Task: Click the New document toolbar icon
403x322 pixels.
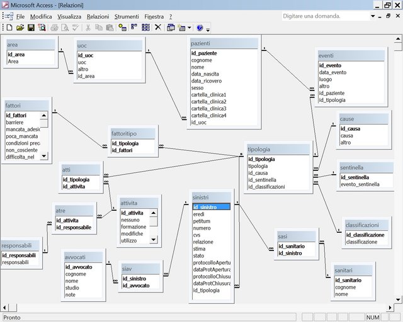Action: click(9, 28)
